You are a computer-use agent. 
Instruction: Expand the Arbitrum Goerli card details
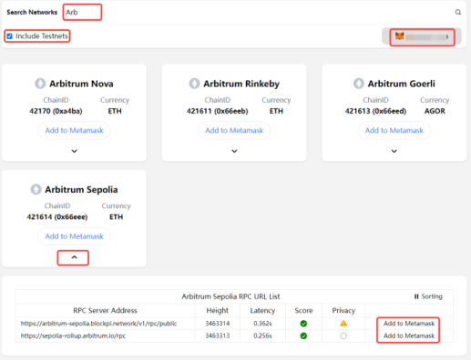tap(394, 151)
